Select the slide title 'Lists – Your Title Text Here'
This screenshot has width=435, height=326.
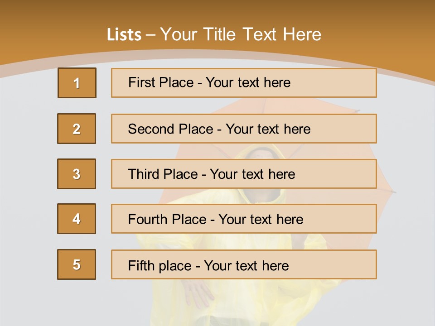click(x=214, y=34)
